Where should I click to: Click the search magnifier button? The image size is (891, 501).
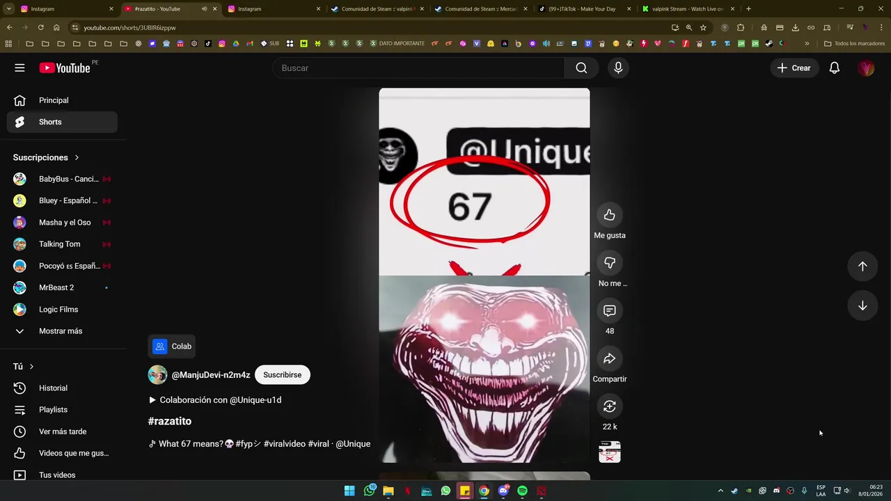click(x=581, y=67)
